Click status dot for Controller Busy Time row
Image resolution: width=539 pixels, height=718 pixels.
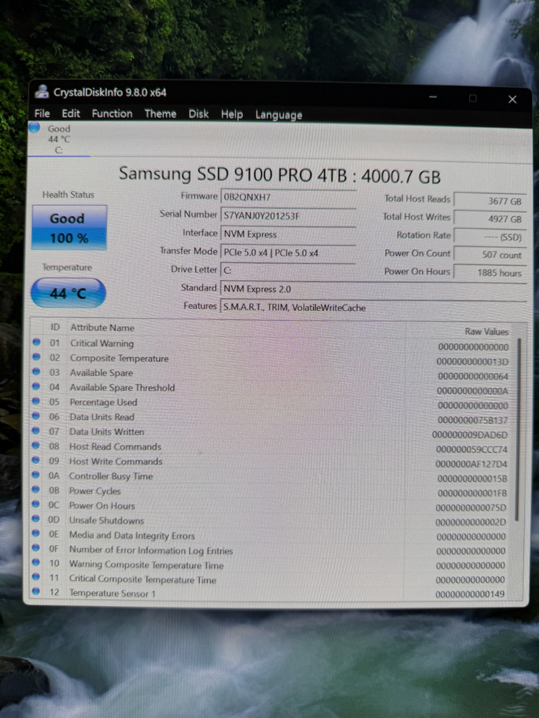tap(36, 475)
